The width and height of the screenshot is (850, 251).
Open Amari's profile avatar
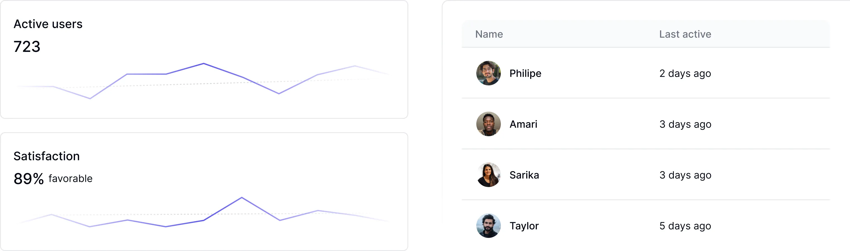[489, 124]
